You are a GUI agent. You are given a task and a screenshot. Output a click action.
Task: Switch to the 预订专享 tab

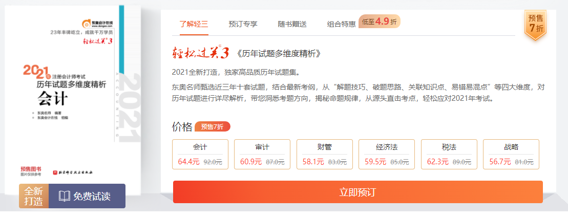pos(243,24)
